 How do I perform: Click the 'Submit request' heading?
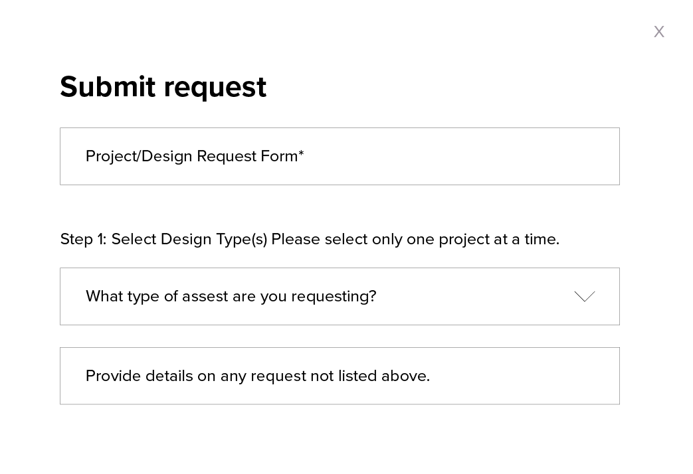(163, 87)
